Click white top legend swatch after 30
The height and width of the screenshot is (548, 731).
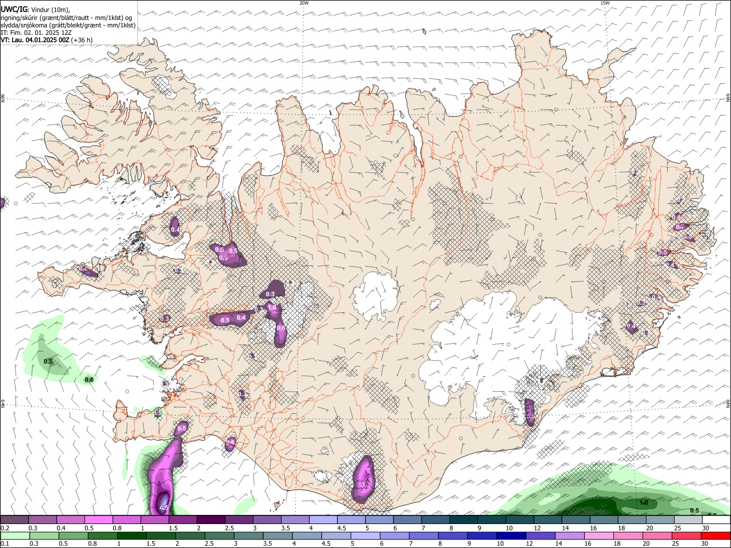pyautogui.click(x=716, y=519)
